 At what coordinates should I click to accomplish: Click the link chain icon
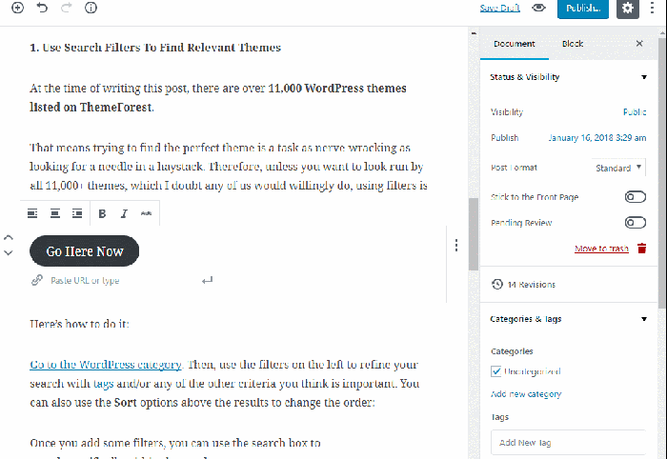coord(37,280)
